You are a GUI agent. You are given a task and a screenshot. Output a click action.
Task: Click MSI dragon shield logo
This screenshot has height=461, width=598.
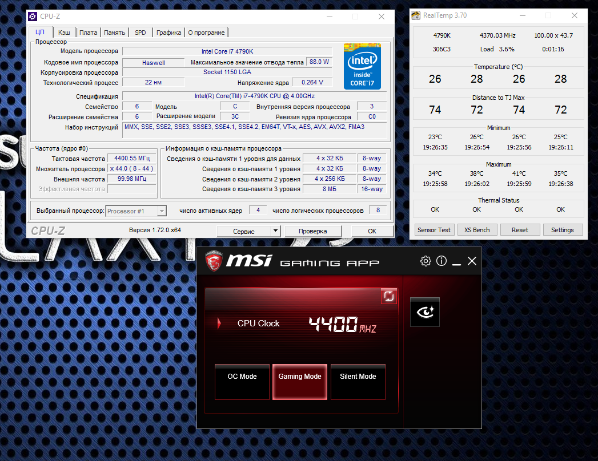click(x=214, y=261)
